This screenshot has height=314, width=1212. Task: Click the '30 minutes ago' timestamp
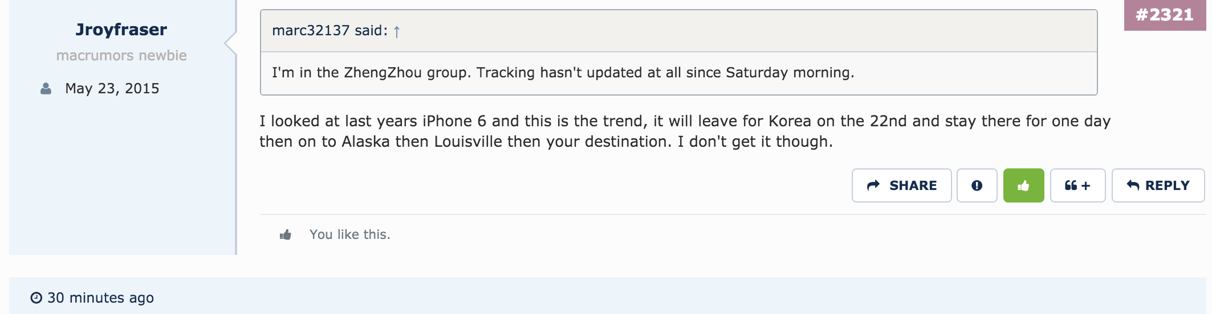[x=100, y=298]
